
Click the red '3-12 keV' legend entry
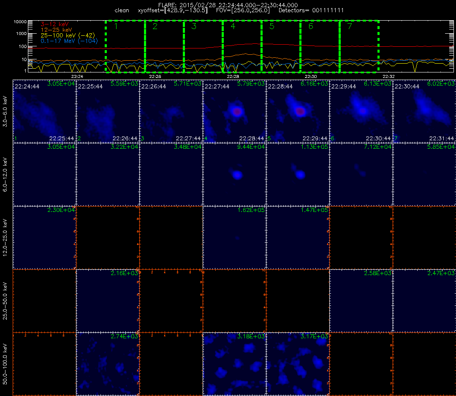point(54,24)
